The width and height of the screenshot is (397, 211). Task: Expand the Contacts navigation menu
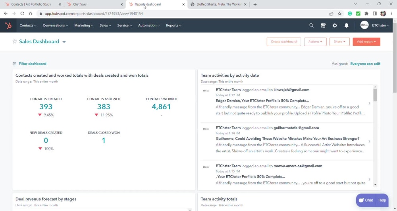pyautogui.click(x=28, y=25)
